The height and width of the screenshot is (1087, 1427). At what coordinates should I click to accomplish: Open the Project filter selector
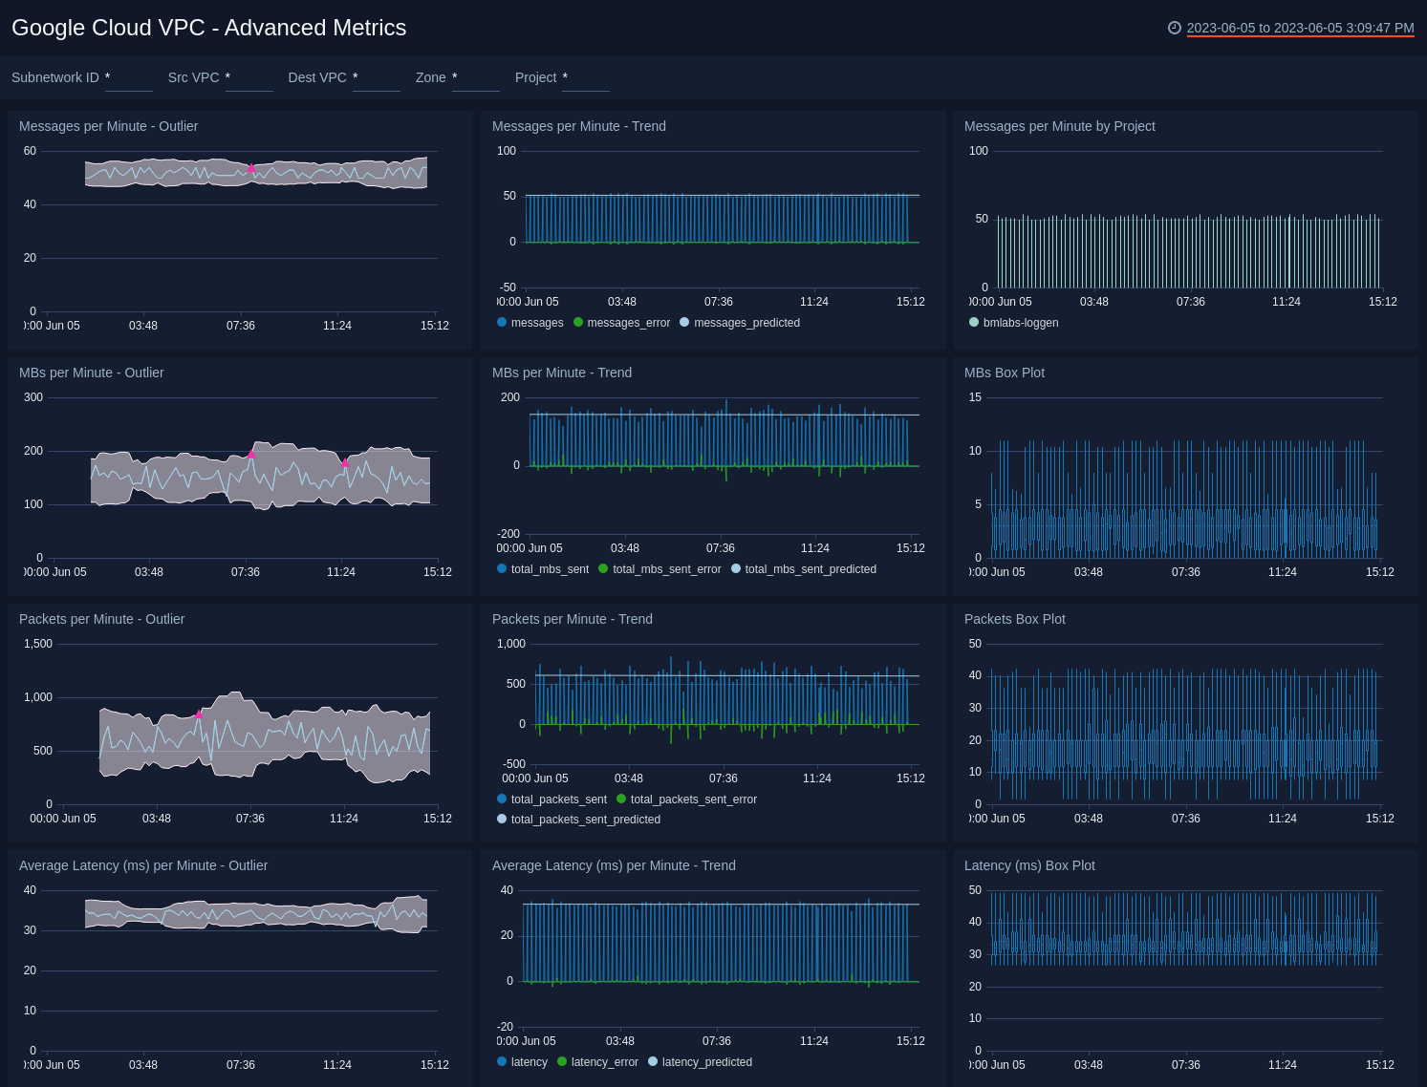[x=585, y=81]
